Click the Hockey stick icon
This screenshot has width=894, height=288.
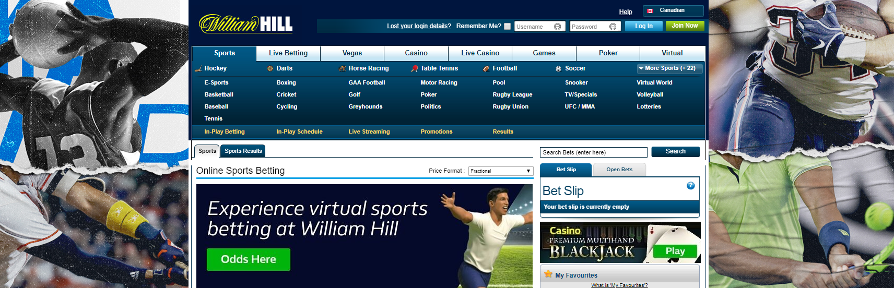(198, 68)
